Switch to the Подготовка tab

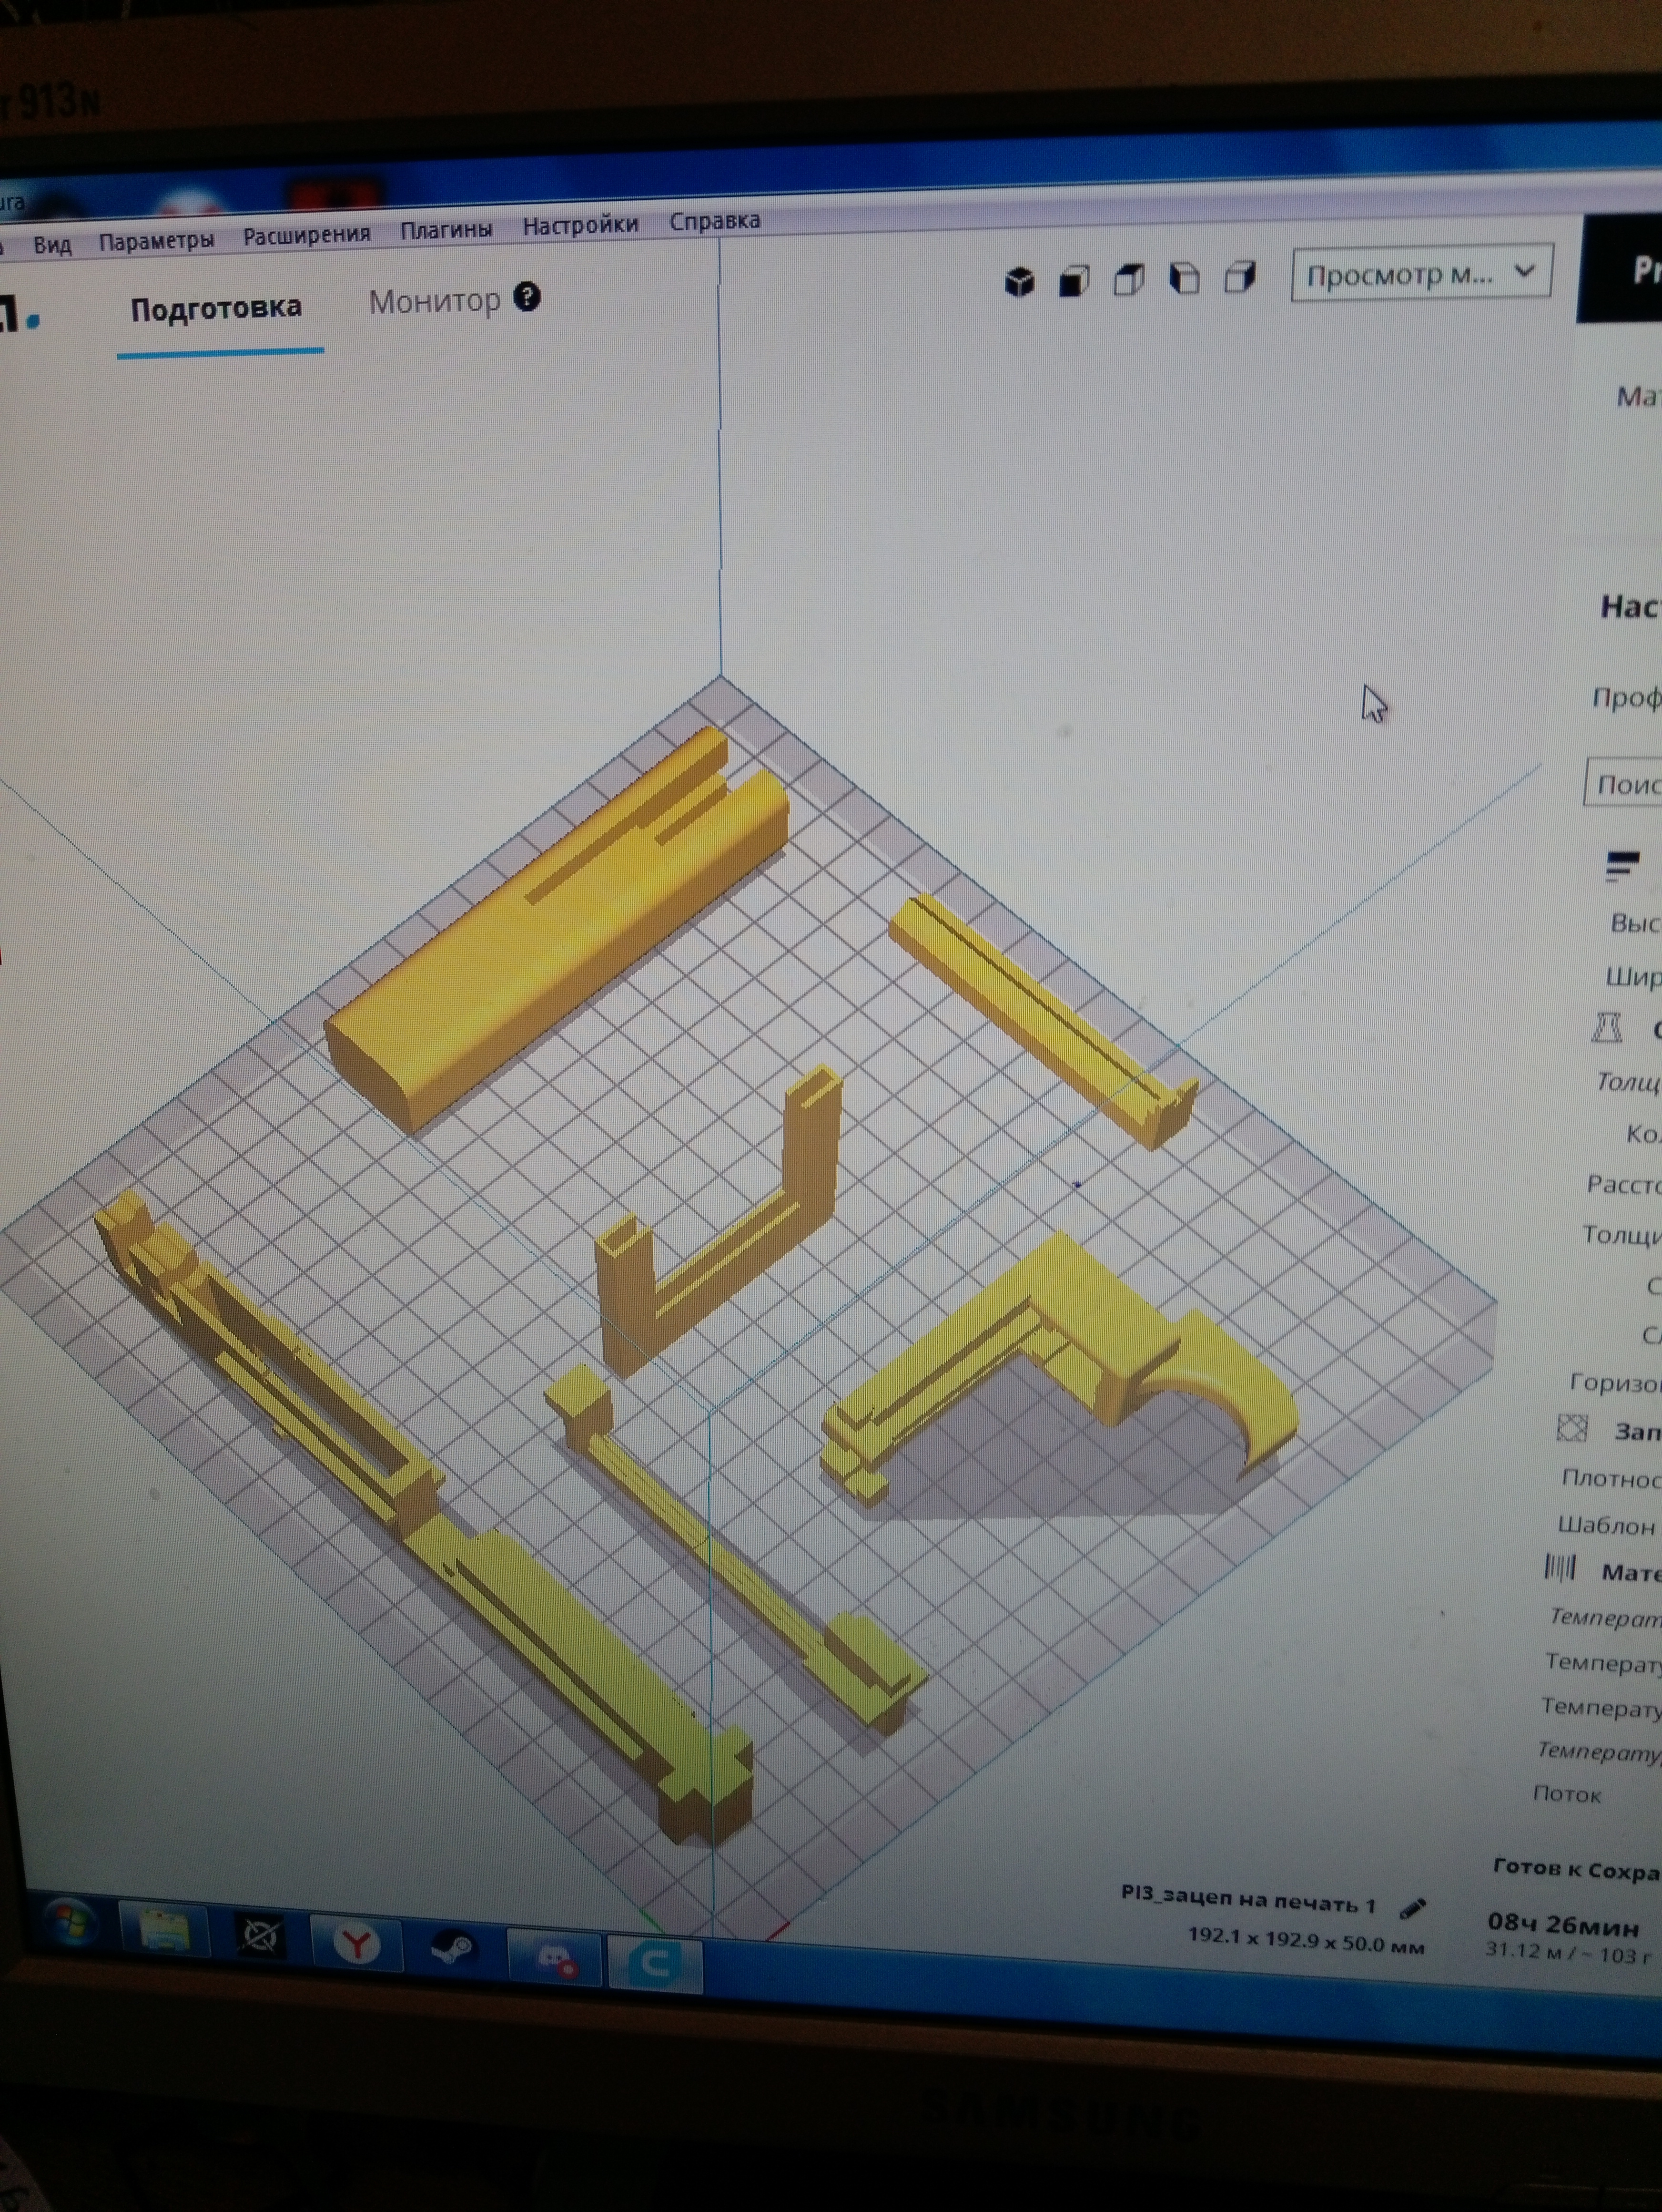pos(216,308)
